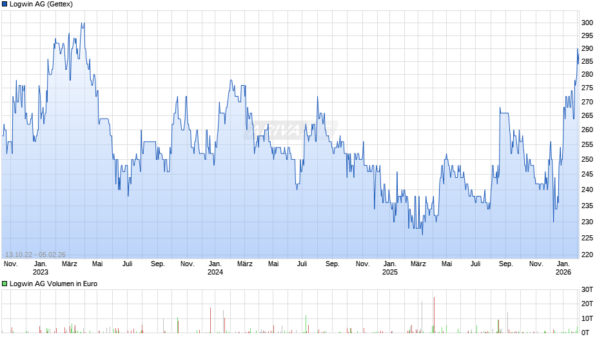The width and height of the screenshot is (606, 339).
Task: Click the price axis value 255
Action: (587, 144)
